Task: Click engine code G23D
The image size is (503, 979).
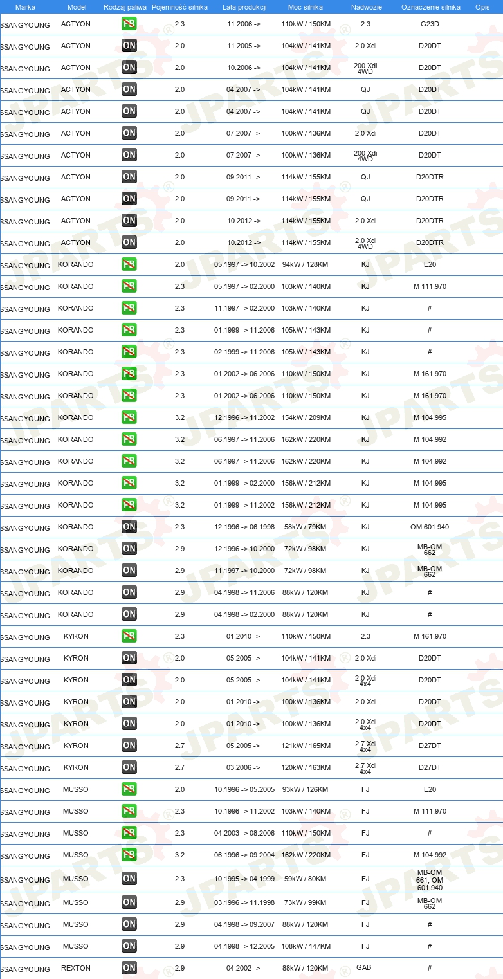Action: tap(430, 24)
